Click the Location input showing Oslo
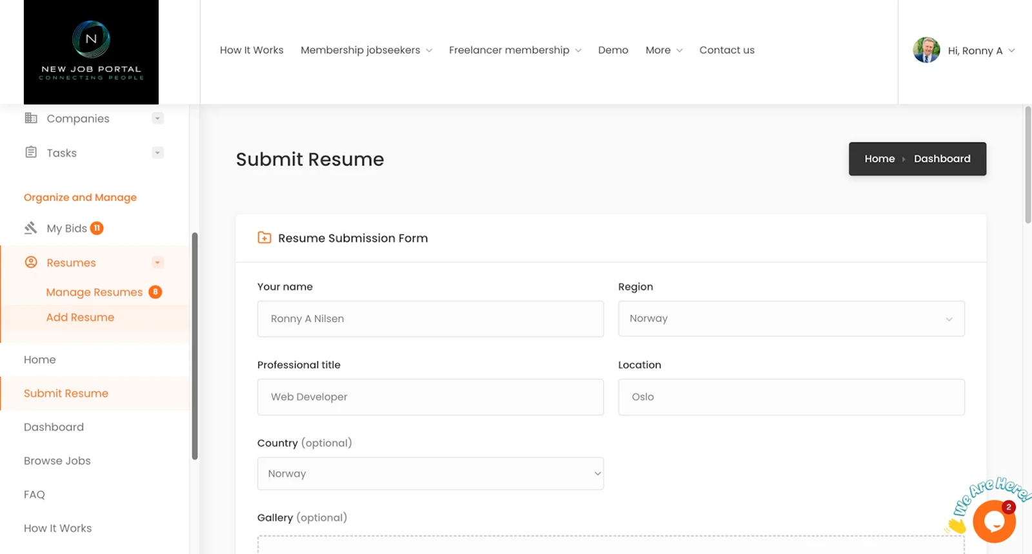1032x554 pixels. [791, 397]
